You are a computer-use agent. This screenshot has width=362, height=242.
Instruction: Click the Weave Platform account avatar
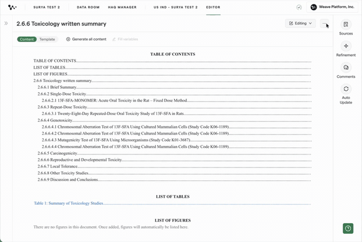313,7
